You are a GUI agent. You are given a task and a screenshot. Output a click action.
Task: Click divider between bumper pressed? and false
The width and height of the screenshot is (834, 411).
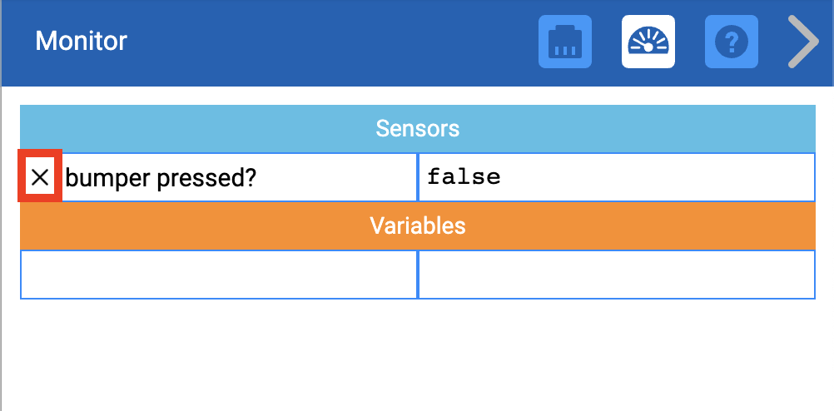417,177
